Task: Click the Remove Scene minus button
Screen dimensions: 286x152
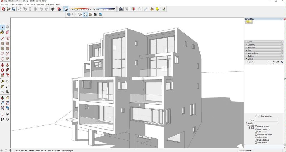Action: pyautogui.click(x=253, y=62)
